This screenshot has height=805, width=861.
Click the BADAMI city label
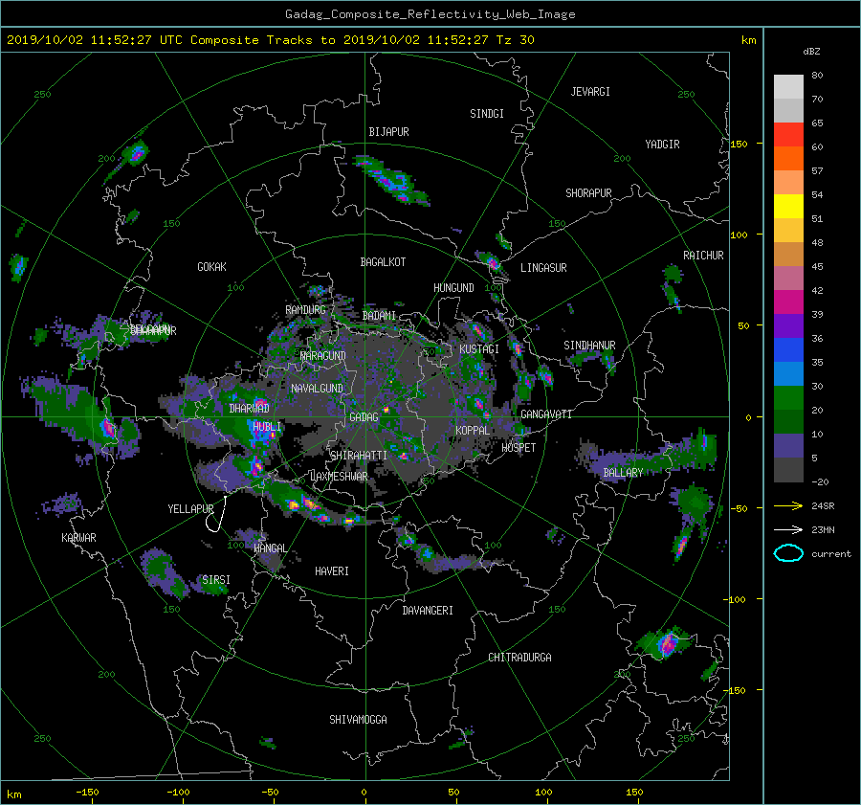click(x=379, y=316)
